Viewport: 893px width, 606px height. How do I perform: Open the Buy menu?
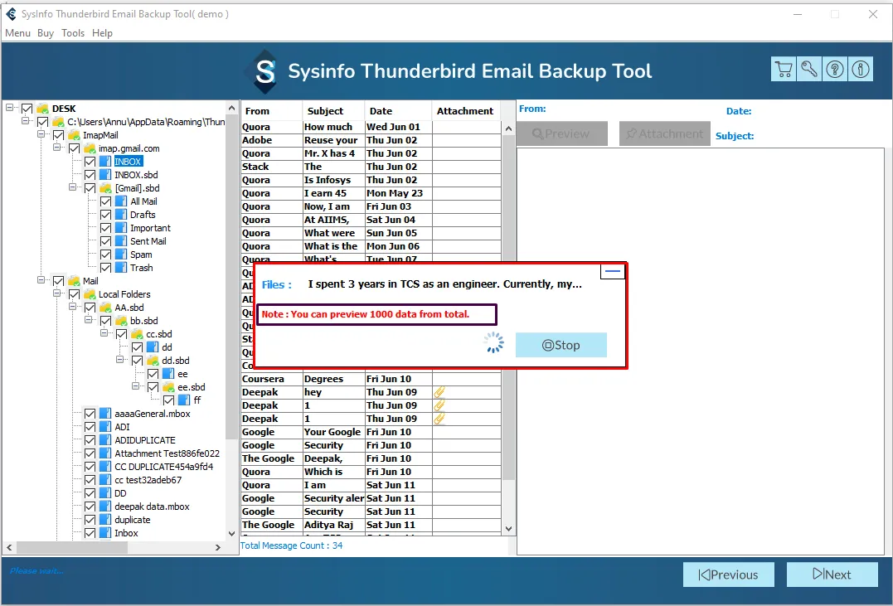coord(46,33)
